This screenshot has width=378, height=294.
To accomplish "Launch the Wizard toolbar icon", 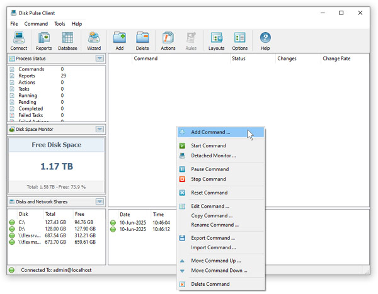I will [x=94, y=41].
